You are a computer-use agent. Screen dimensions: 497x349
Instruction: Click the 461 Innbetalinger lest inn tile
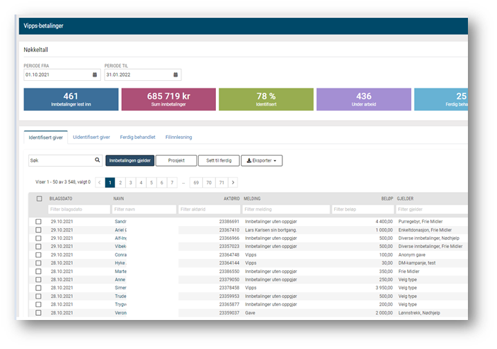coord(71,100)
